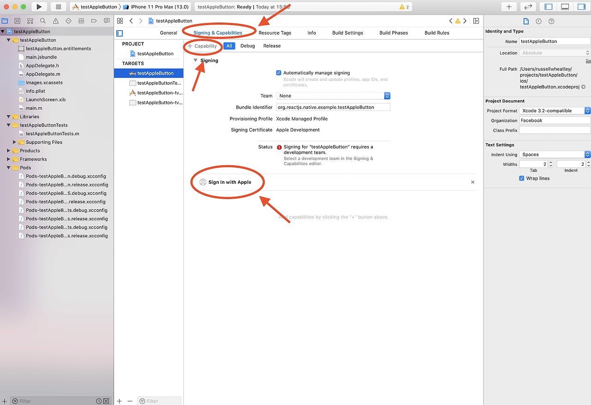Open the Report navigator speech-bubble icon
Viewport: 591px width, 405px height.
pyautogui.click(x=107, y=21)
